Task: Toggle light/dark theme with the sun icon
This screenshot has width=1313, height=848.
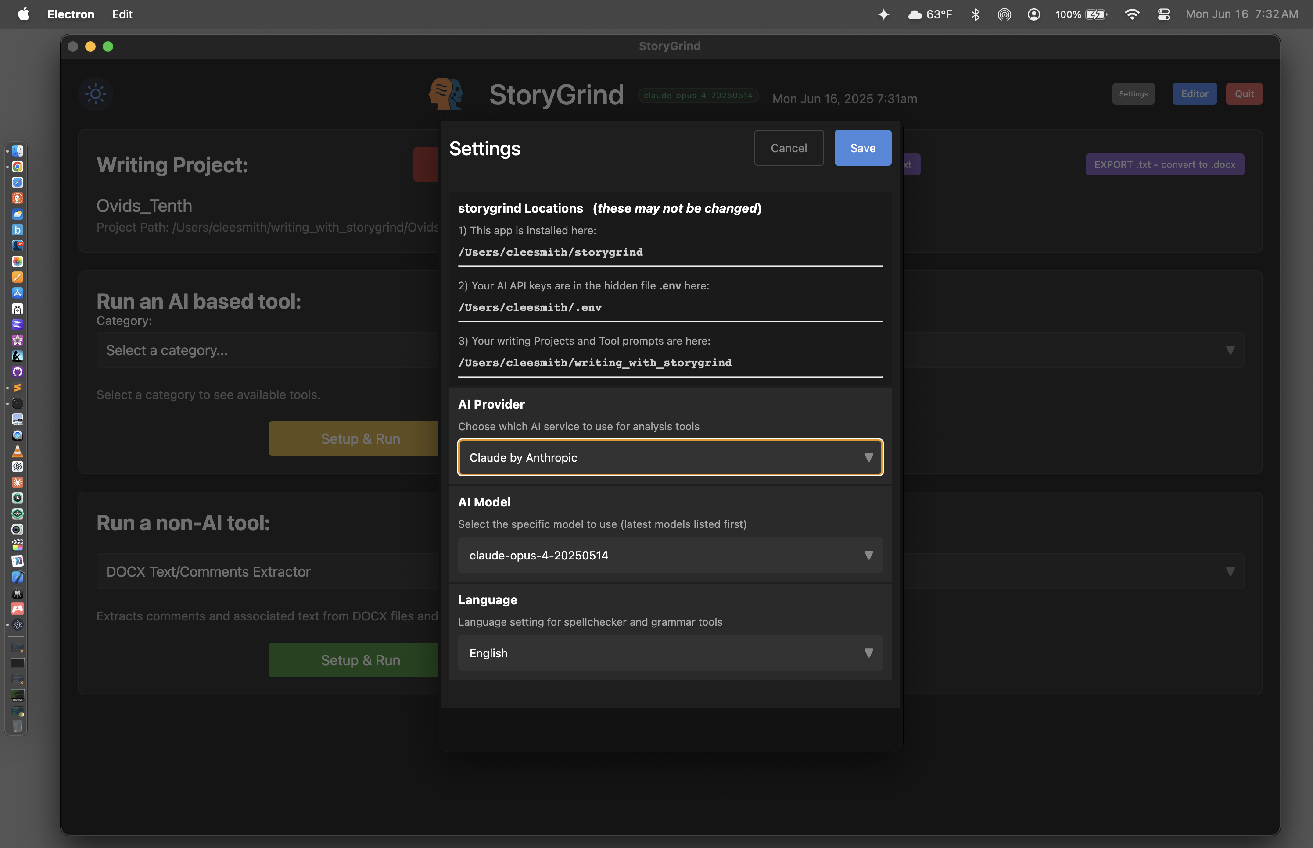Action: pos(95,93)
